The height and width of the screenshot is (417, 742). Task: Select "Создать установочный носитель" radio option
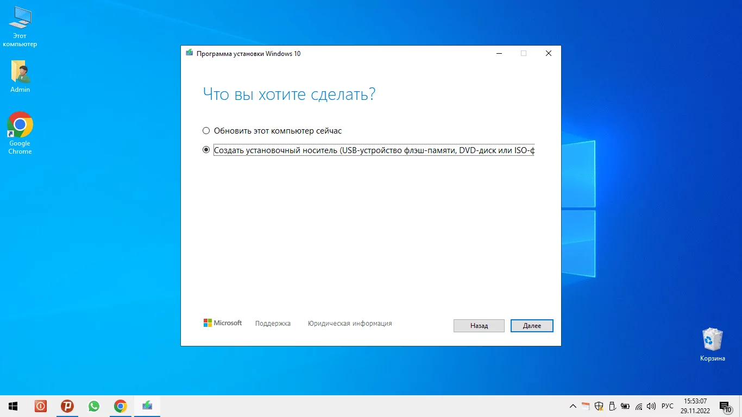[206, 150]
